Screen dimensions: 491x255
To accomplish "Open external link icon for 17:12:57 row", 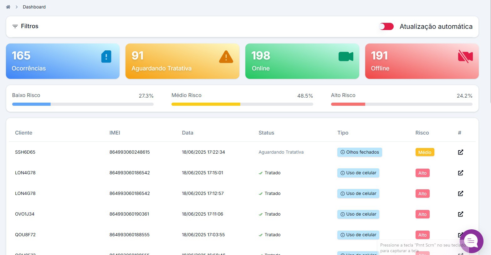I will point(460,193).
